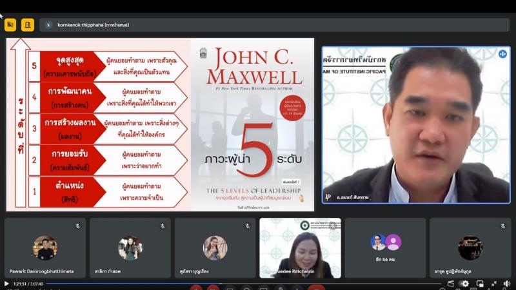
Task: Click the สุภัสรา บุญเรือง name label
Action: click(194, 271)
